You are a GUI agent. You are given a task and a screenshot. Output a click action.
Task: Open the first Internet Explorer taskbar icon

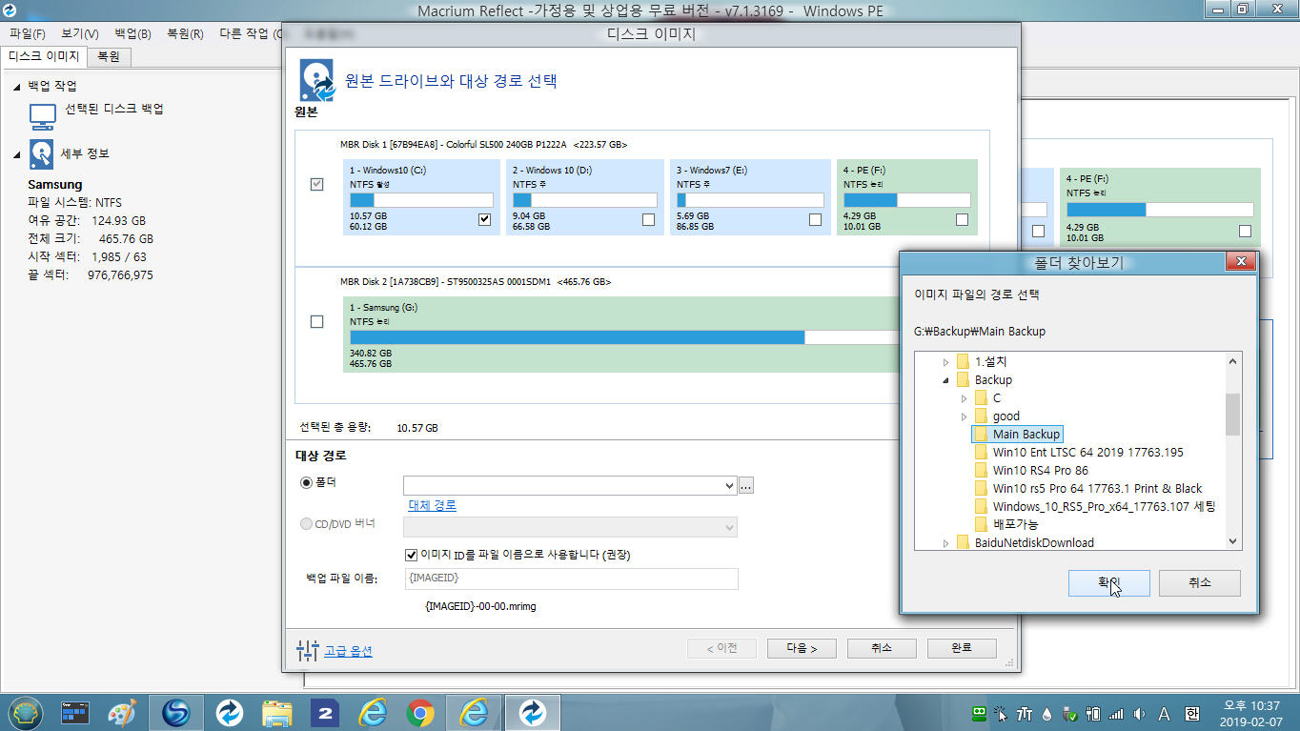[x=373, y=712]
